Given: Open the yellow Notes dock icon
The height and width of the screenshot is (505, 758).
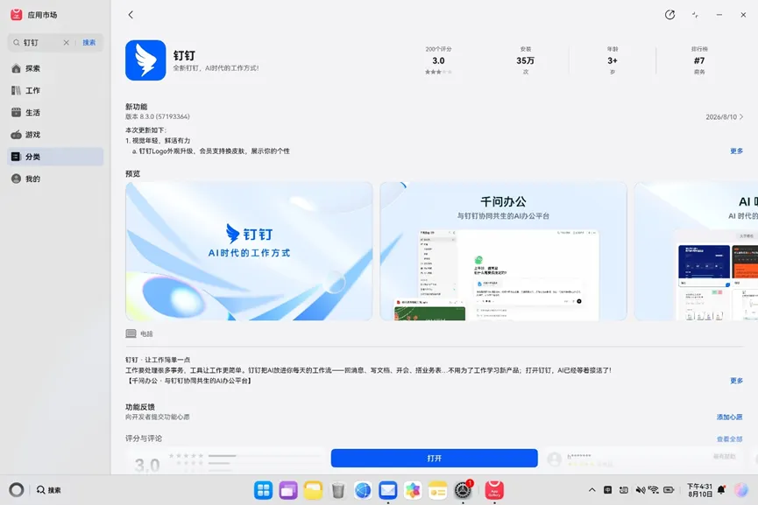Looking at the screenshot, I should coord(437,490).
